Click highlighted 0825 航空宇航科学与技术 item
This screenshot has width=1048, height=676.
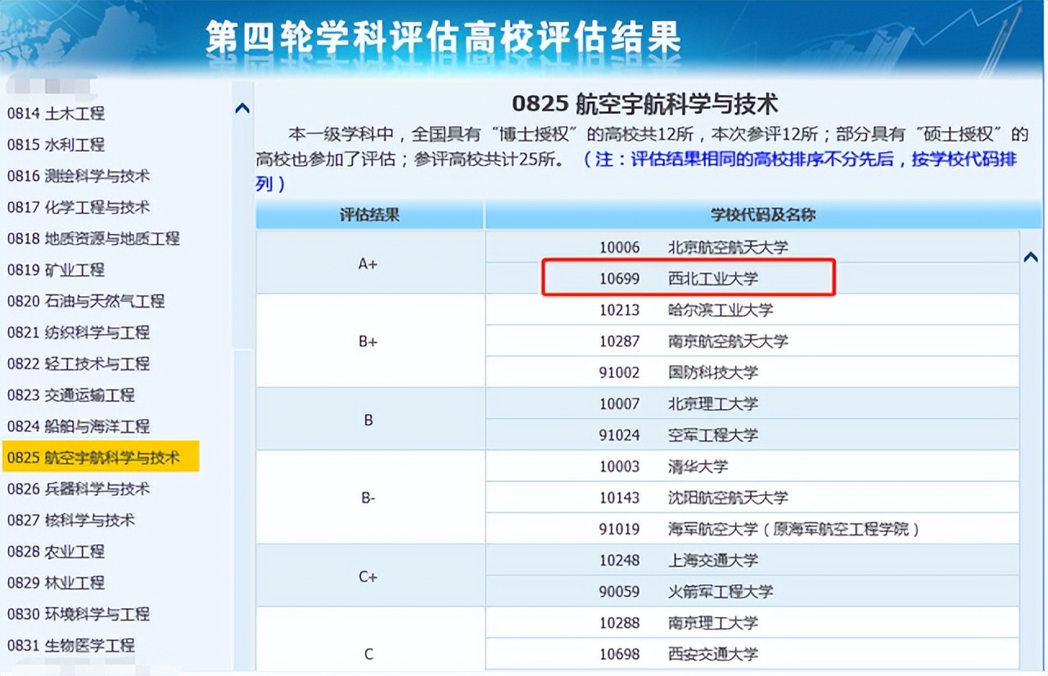(x=101, y=457)
